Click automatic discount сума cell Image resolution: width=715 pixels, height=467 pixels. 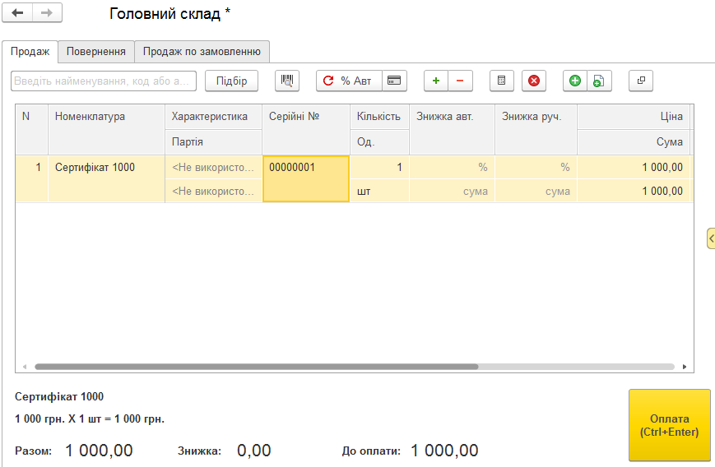(452, 191)
